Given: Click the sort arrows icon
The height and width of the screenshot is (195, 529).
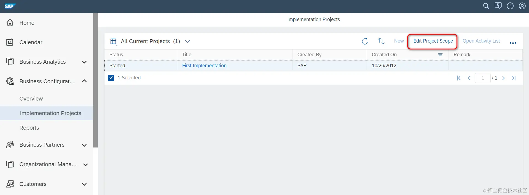Looking at the screenshot, I should [381, 41].
